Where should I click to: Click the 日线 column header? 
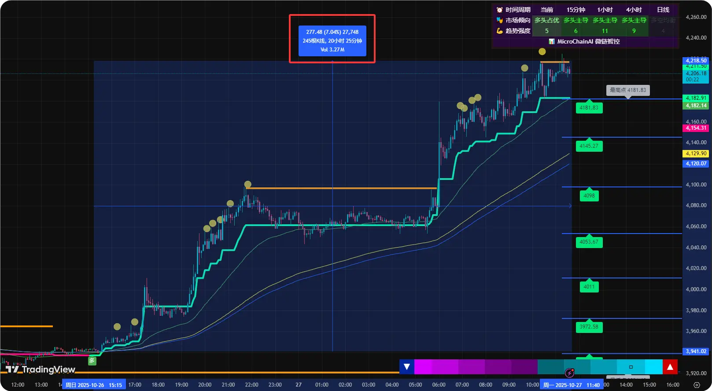tap(663, 10)
